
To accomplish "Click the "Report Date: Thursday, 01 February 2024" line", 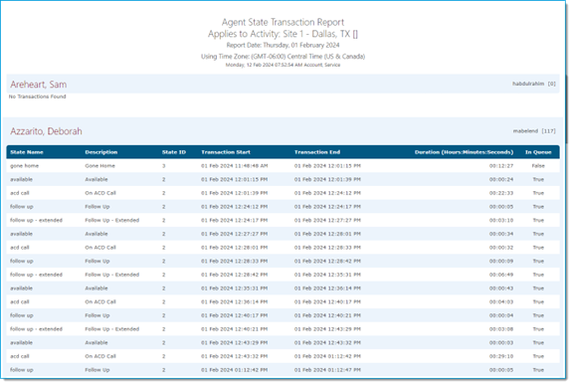I will click(x=283, y=45).
